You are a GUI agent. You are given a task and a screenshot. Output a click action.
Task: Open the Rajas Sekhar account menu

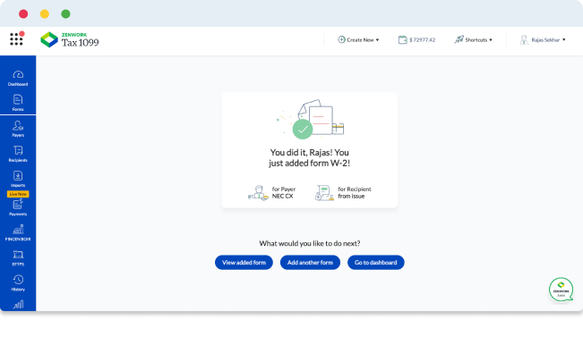point(543,39)
